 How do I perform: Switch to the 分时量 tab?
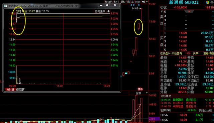[x=10, y=89]
